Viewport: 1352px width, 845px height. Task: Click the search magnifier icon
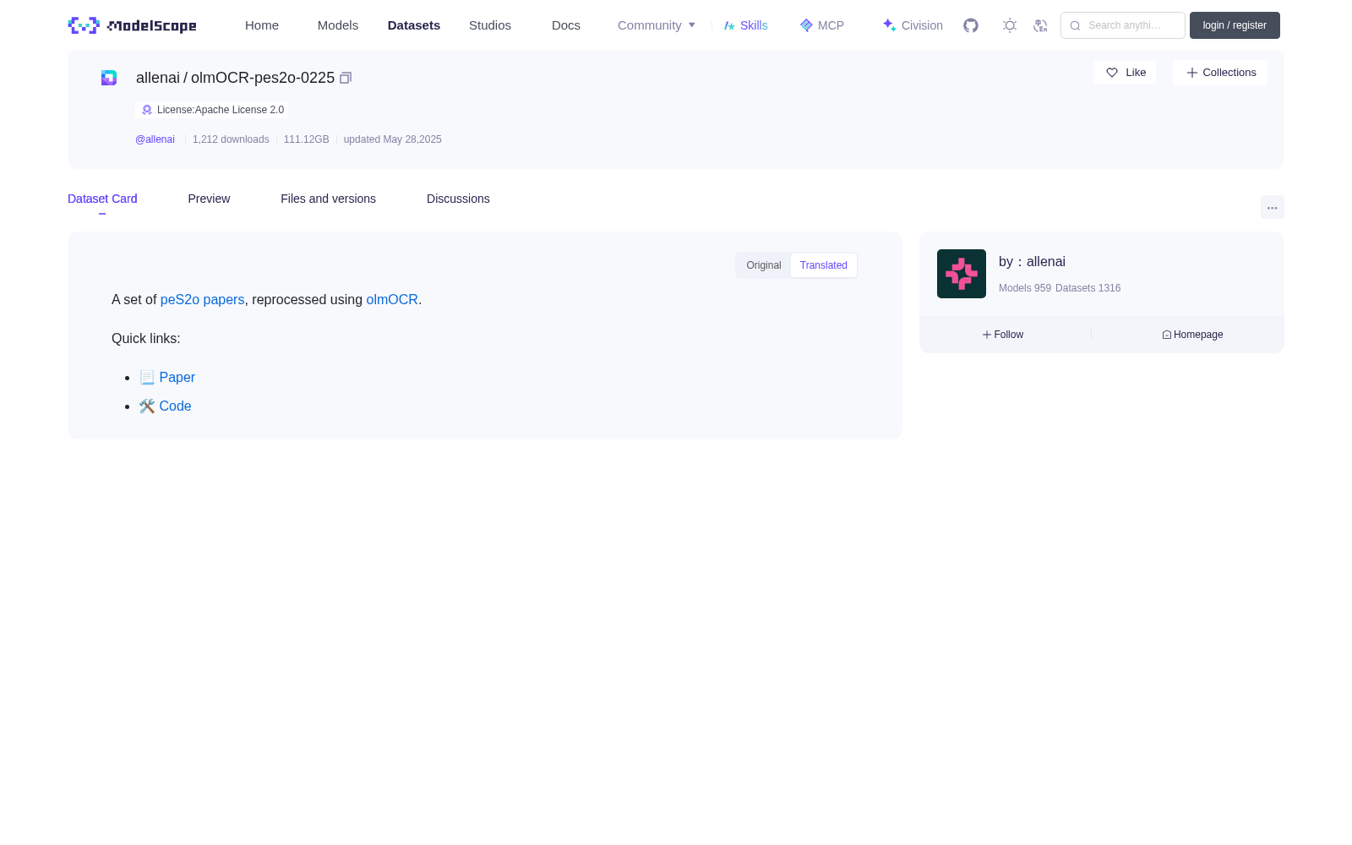pyautogui.click(x=1075, y=25)
